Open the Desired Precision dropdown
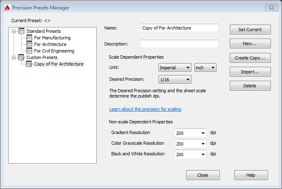The width and height of the screenshot is (282, 189). [x=175, y=80]
